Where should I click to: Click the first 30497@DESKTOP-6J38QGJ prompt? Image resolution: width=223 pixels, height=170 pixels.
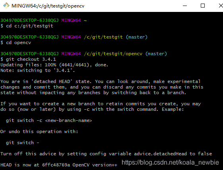point(29,21)
